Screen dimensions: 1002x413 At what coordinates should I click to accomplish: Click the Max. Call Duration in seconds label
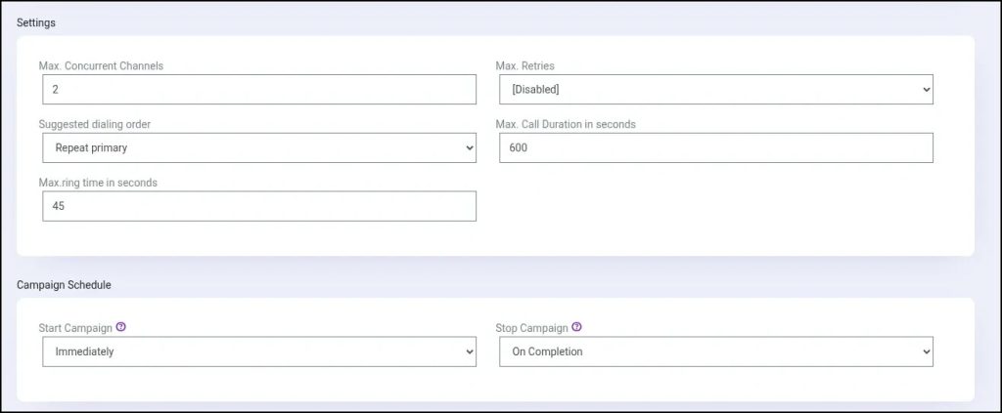pyautogui.click(x=566, y=125)
